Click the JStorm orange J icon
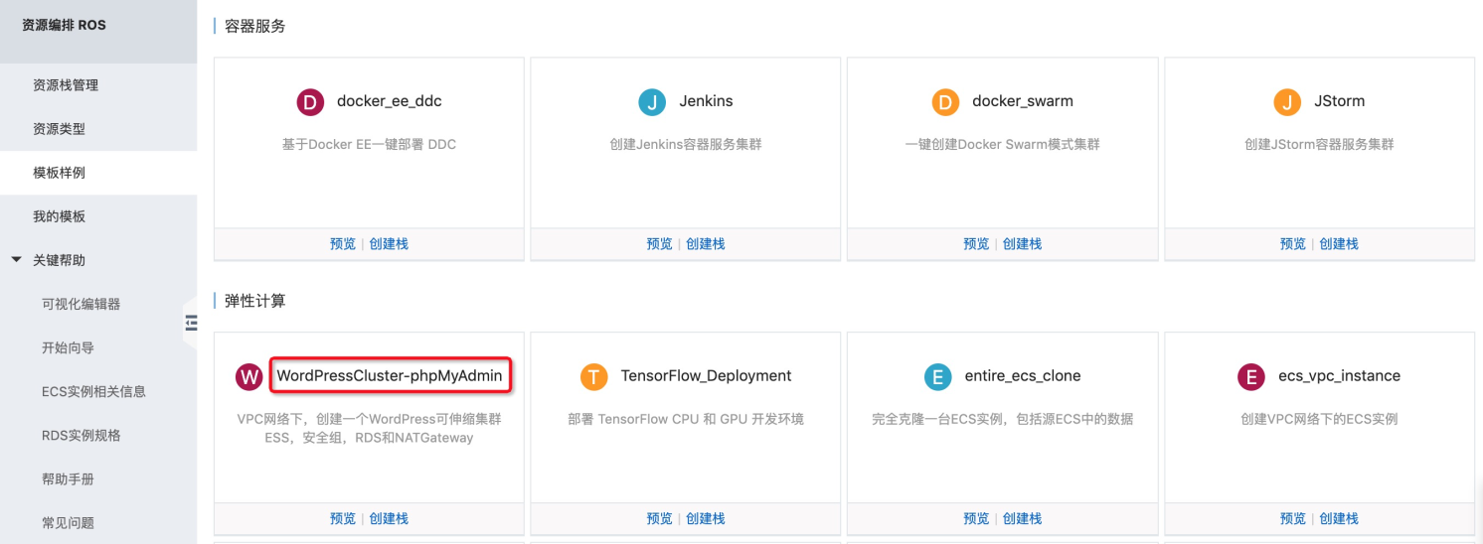 pos(1287,101)
